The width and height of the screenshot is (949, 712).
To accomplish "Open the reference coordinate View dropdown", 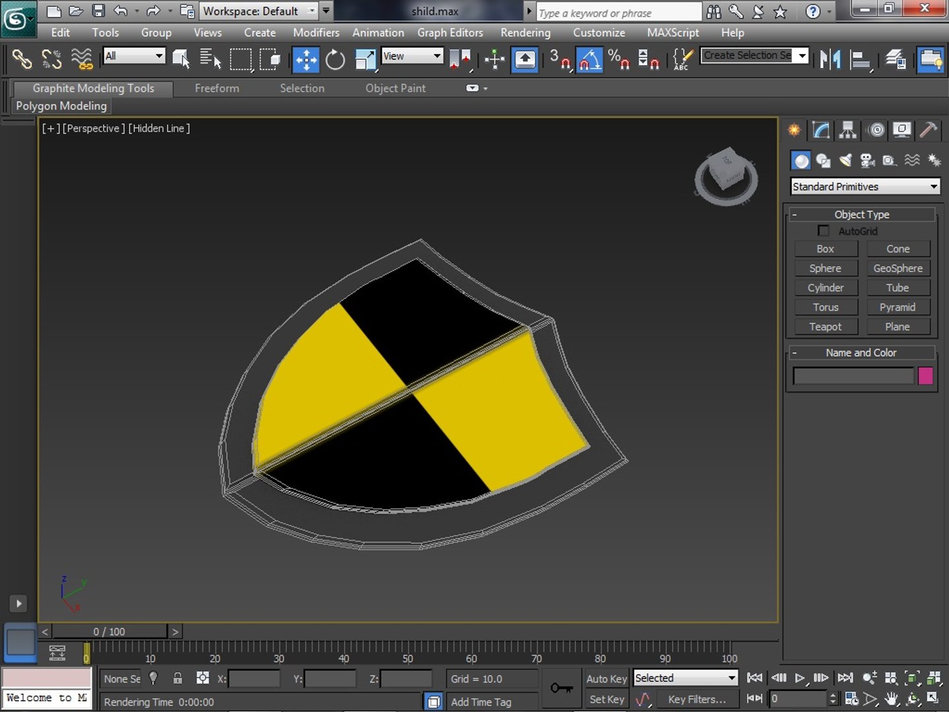I will [x=413, y=56].
